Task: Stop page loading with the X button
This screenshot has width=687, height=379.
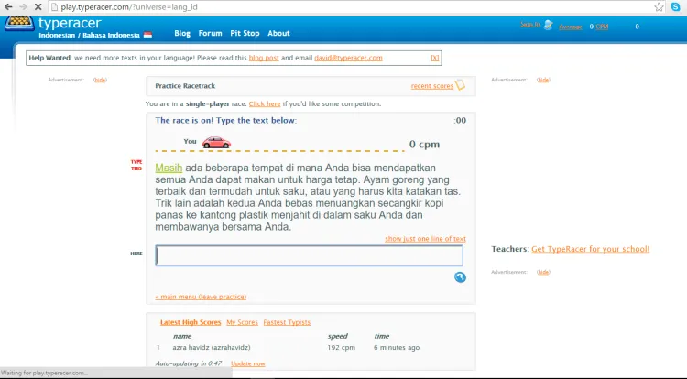Action: [38, 7]
